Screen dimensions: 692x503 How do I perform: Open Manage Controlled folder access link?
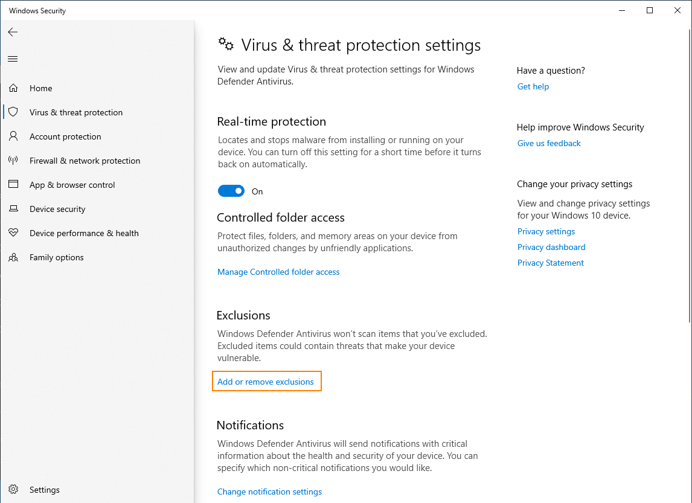coord(278,272)
